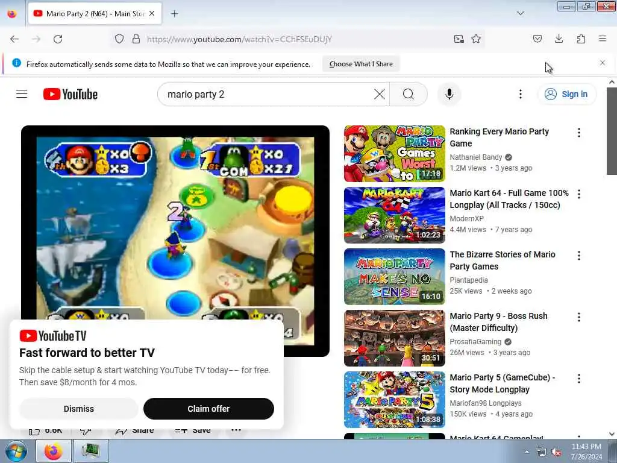
Task: Open Firefox extensions panel
Action: pos(581,39)
